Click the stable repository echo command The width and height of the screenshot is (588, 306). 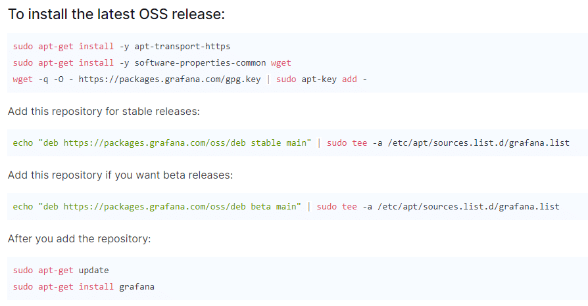tap(291, 143)
